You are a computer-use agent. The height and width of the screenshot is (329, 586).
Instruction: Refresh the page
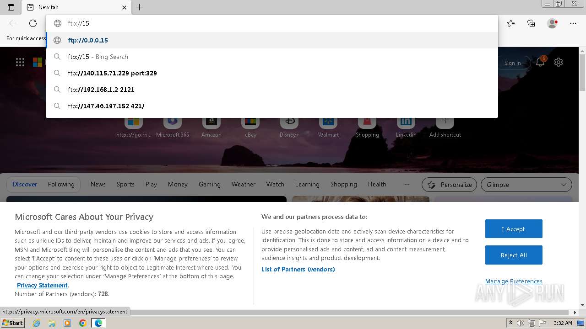33,23
